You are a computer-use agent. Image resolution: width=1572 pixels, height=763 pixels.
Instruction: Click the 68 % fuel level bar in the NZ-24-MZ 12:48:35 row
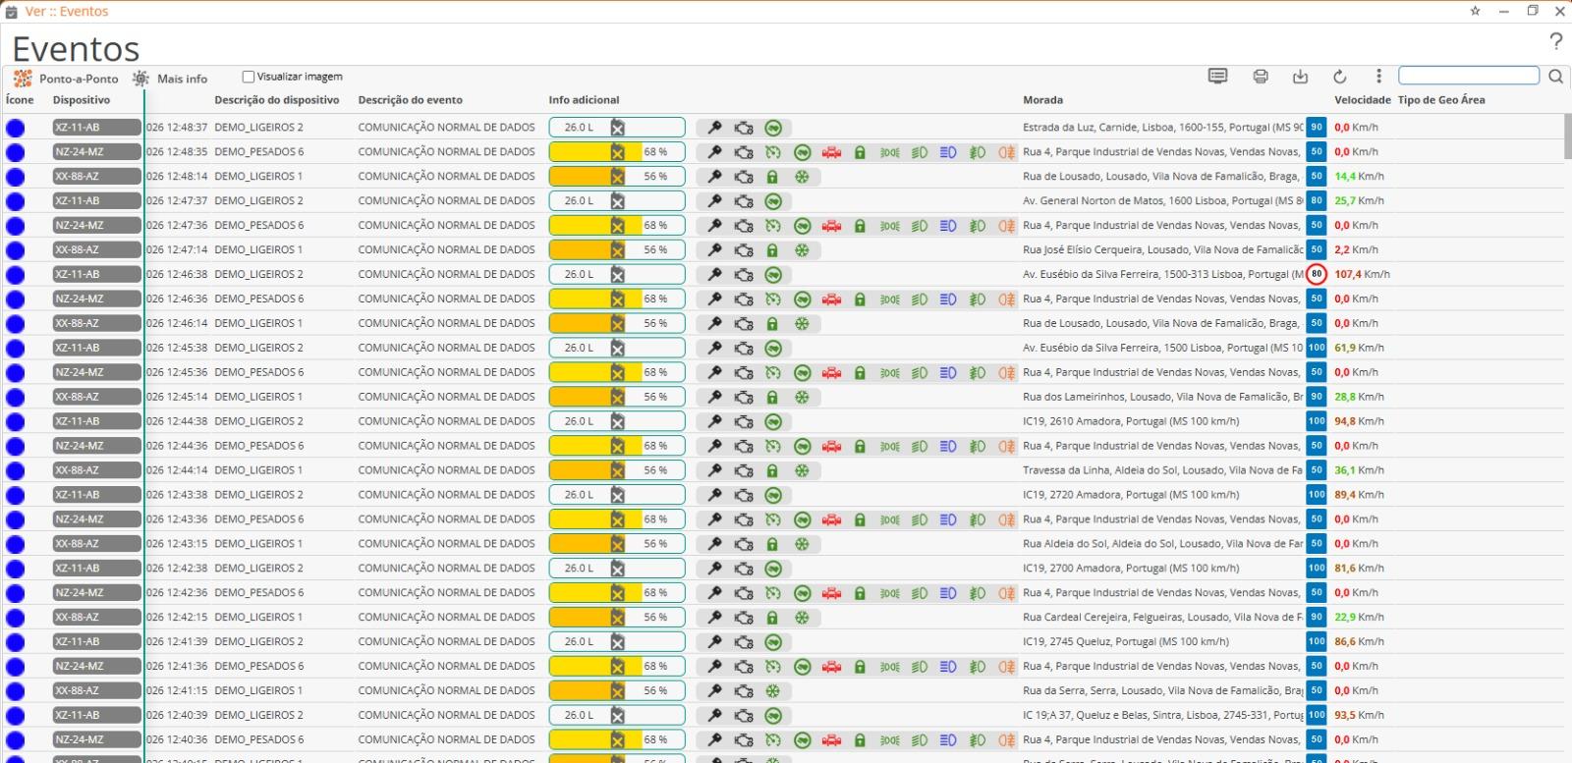(617, 152)
